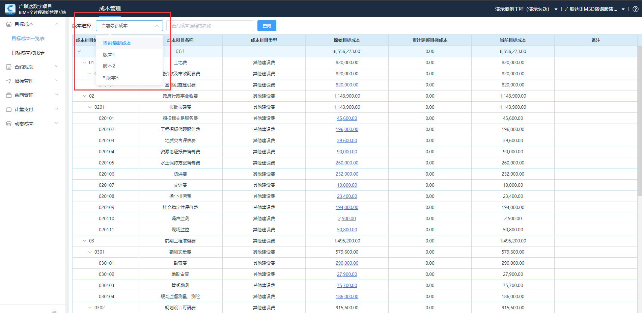The height and width of the screenshot is (313, 642).
Task: Click the 当前目标成本 column header
Action: click(513, 40)
